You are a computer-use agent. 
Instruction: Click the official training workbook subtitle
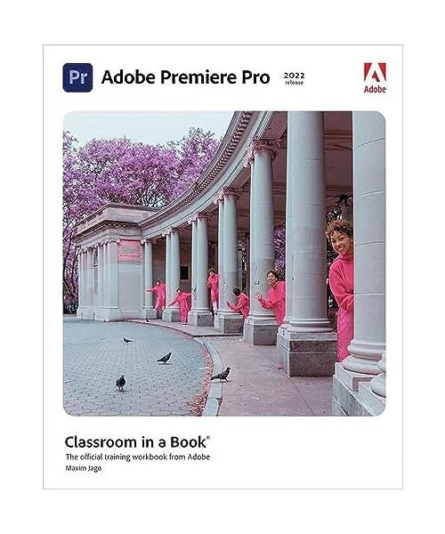138,457
